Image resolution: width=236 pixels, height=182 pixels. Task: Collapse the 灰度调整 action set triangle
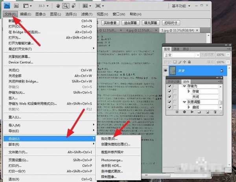(184, 102)
